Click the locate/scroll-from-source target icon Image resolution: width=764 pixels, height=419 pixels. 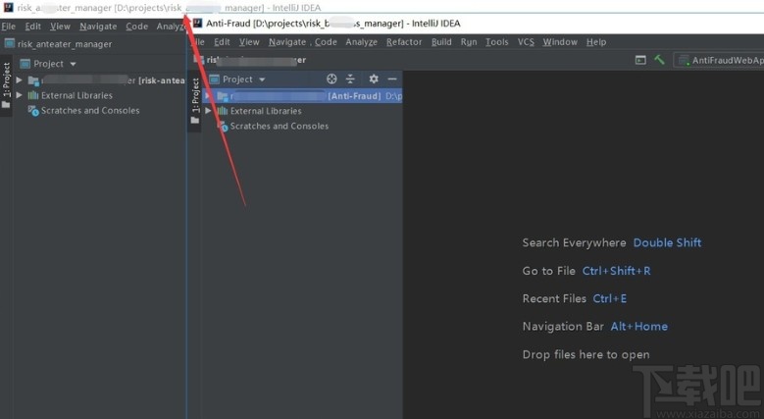[331, 79]
